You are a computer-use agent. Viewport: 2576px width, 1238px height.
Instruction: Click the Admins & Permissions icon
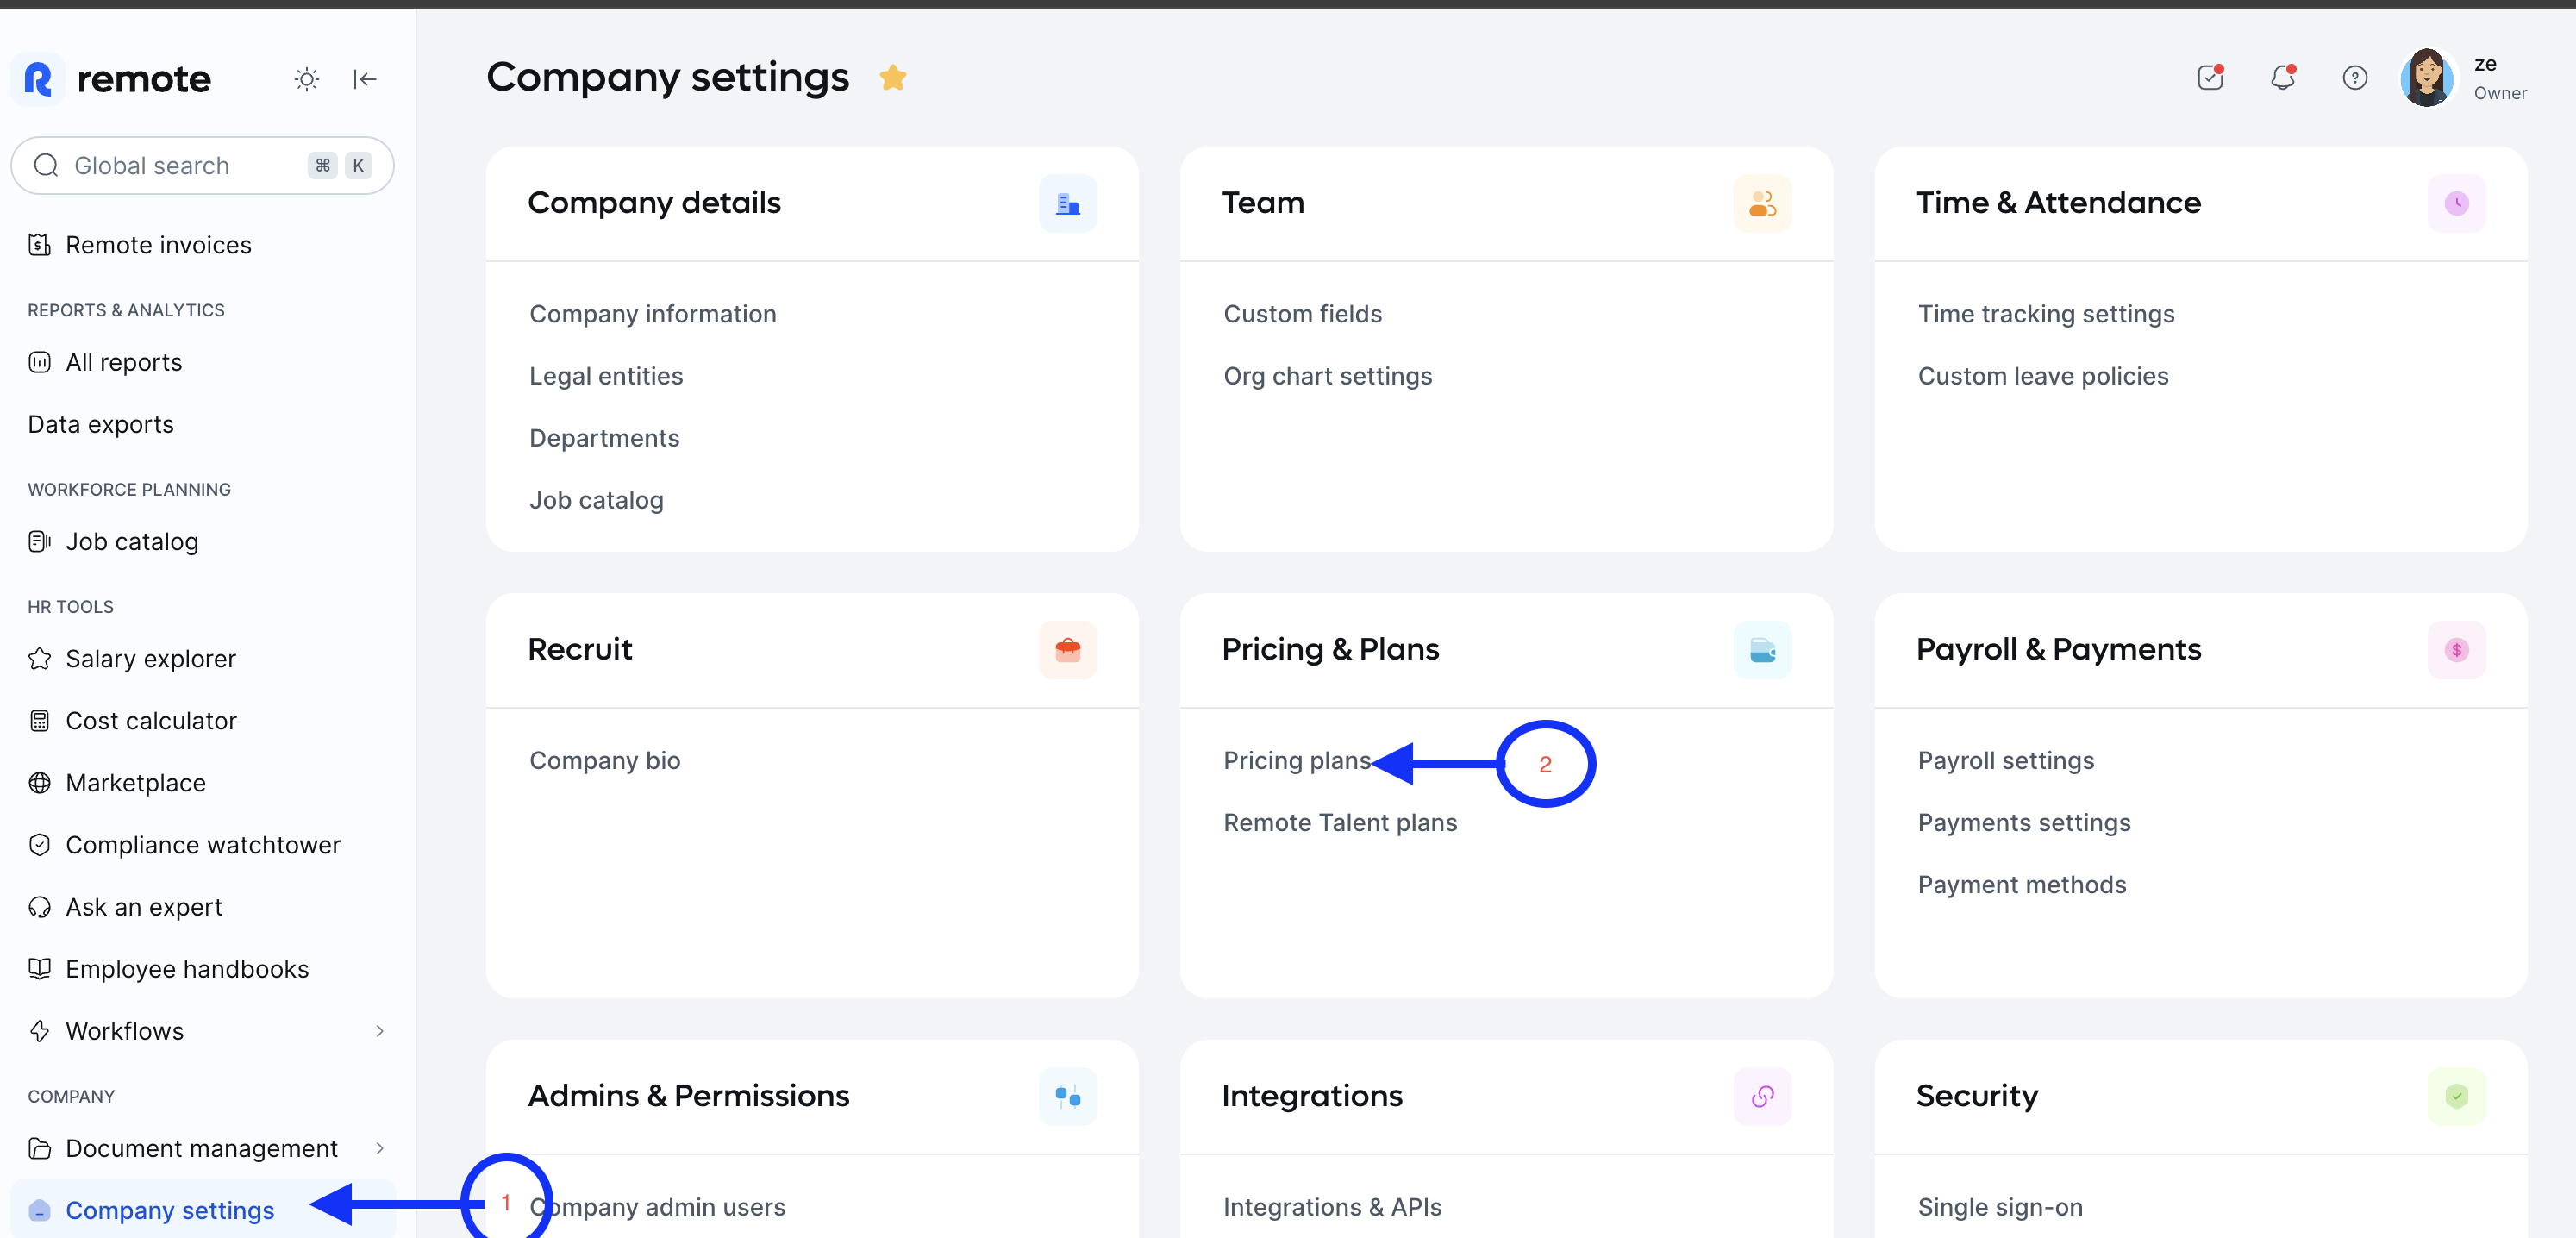point(1068,1097)
